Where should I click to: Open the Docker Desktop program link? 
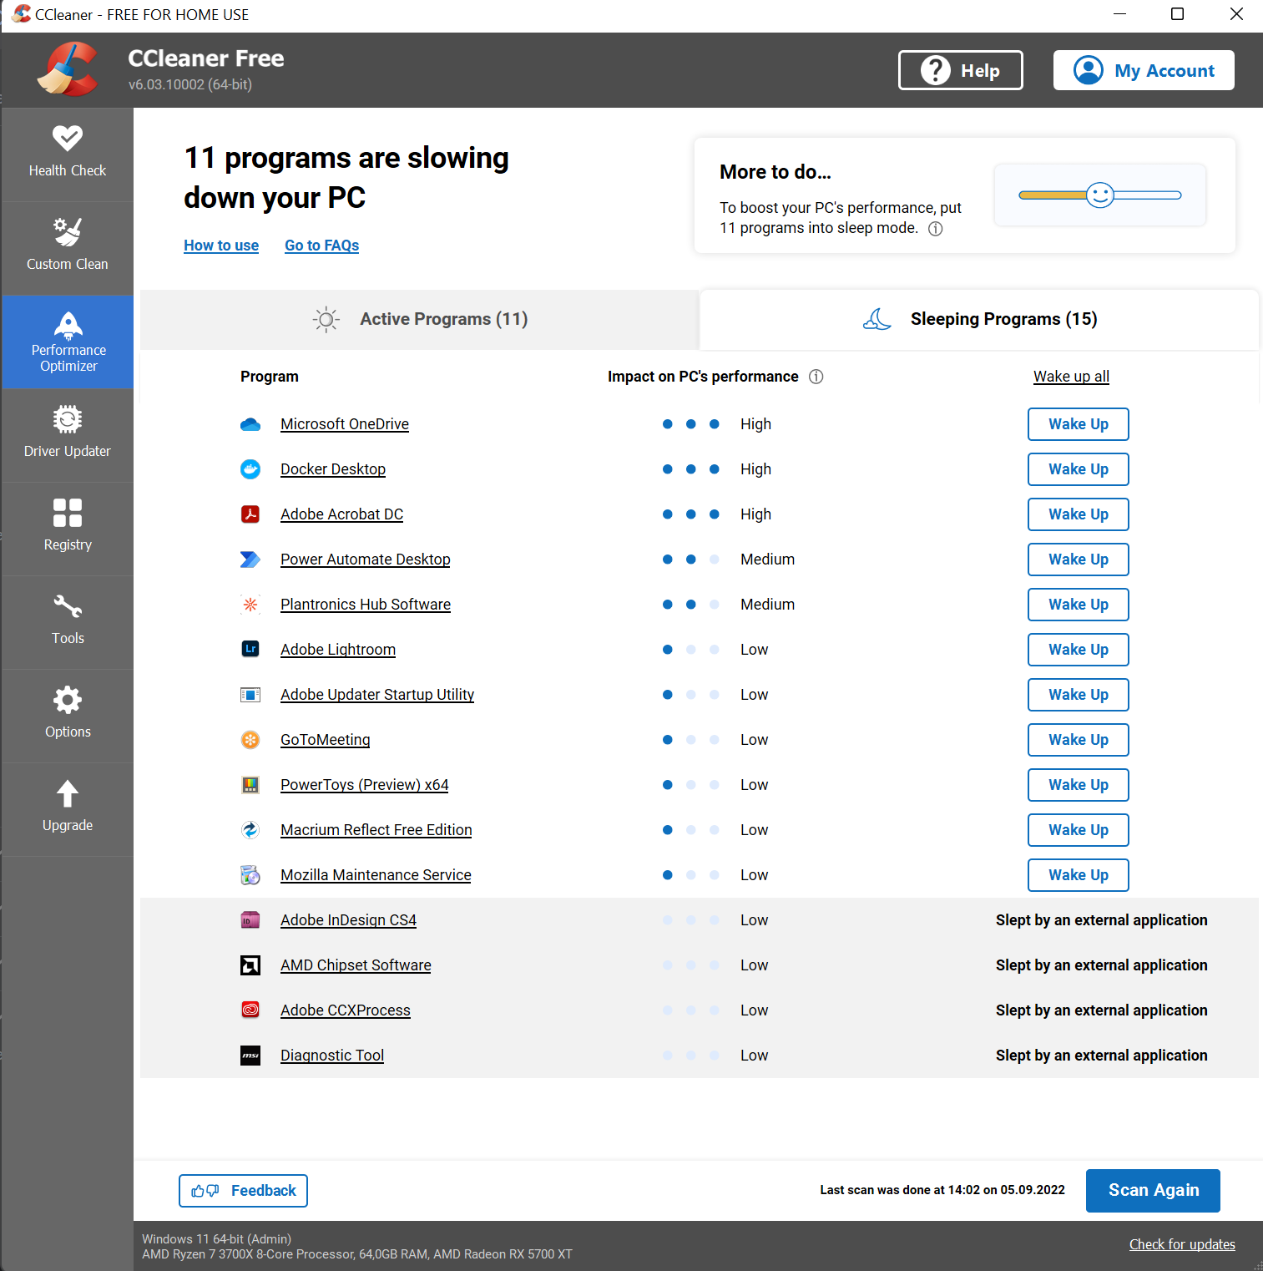point(333,469)
